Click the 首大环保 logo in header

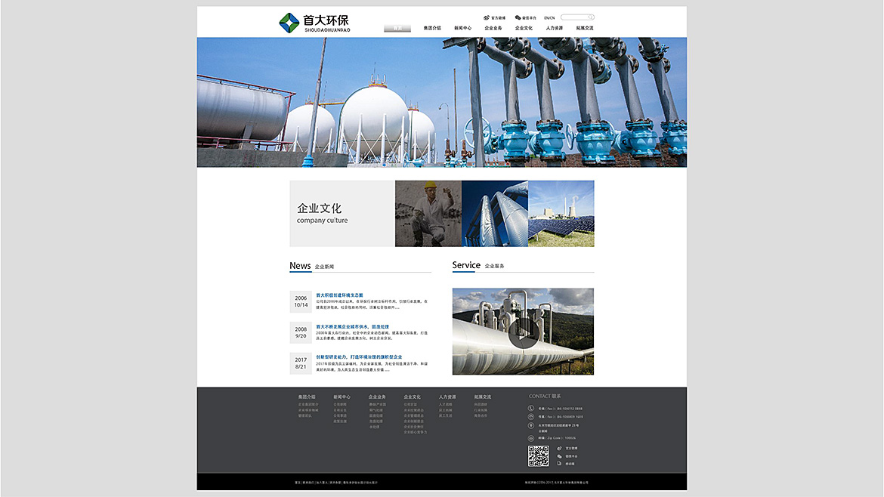coord(315,23)
